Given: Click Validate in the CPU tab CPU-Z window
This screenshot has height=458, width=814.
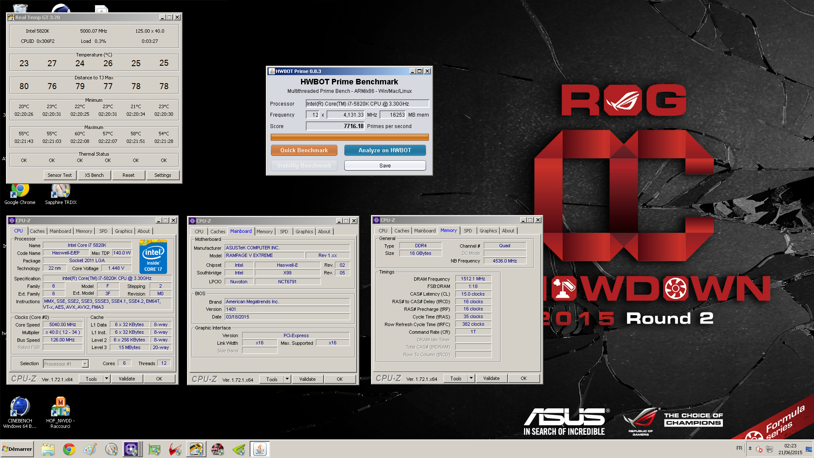Looking at the screenshot, I should (127, 379).
